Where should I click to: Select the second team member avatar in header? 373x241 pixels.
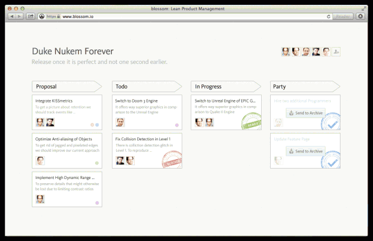click(296, 52)
